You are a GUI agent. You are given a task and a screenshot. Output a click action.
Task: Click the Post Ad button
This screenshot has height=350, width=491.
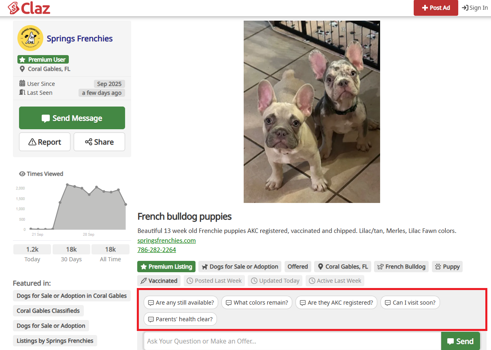pos(436,8)
